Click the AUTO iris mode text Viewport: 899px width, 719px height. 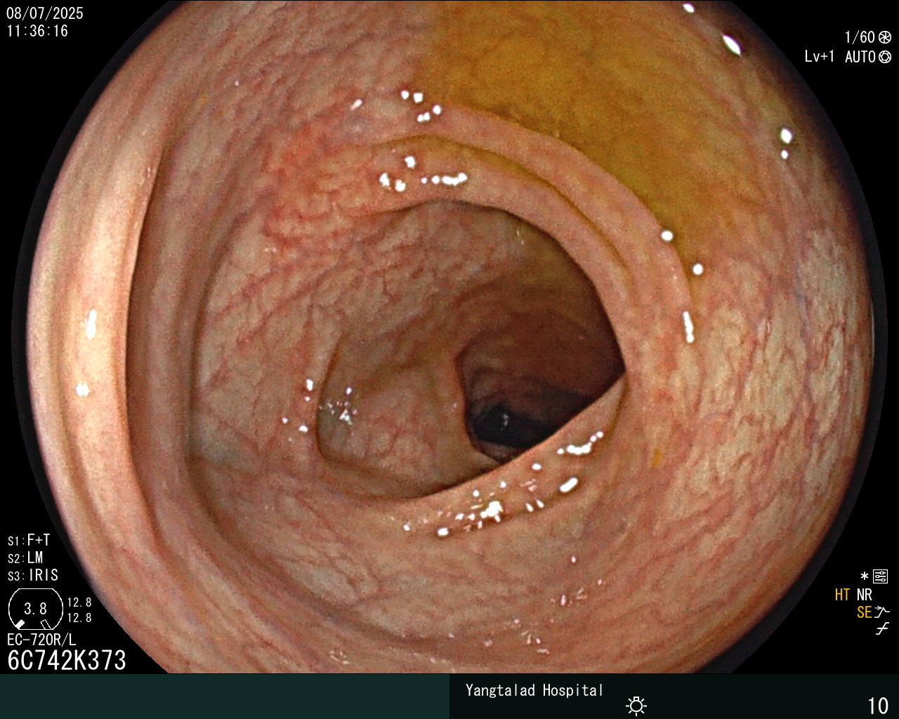pyautogui.click(x=860, y=57)
